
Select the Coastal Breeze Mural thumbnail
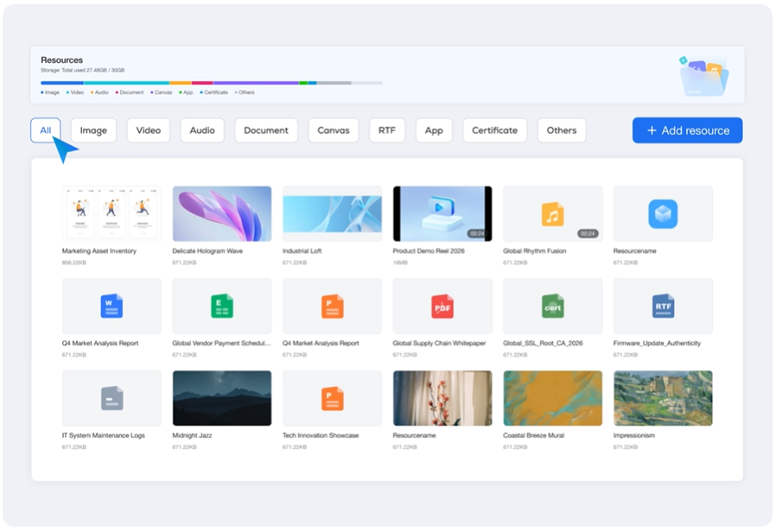[x=552, y=398]
